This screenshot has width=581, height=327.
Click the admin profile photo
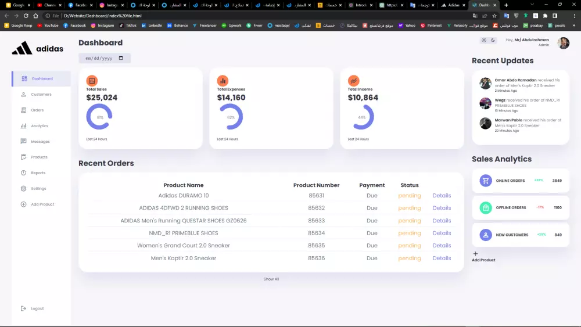point(563,43)
